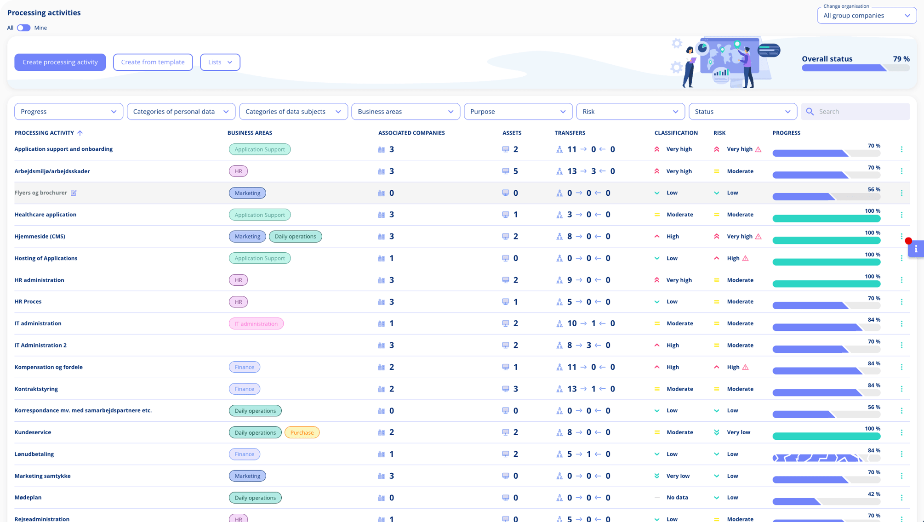This screenshot has width=924, height=522.
Task: Click the Overall status progress bar
Action: tap(856, 68)
